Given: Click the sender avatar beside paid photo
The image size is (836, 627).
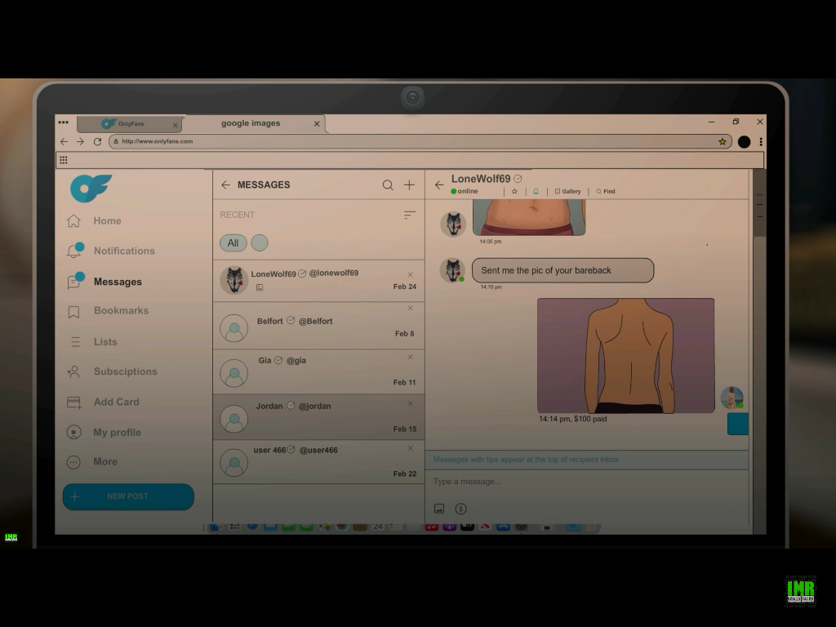Looking at the screenshot, I should [731, 398].
